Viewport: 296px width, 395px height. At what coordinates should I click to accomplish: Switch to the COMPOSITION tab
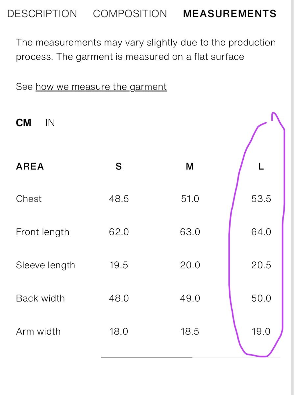[130, 14]
